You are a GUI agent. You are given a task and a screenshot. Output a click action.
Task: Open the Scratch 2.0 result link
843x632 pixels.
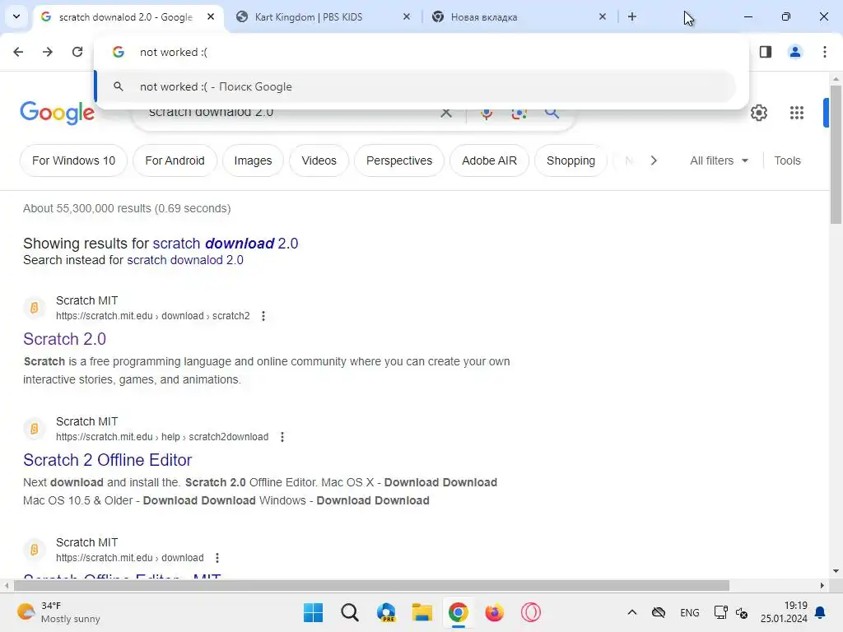tap(64, 339)
